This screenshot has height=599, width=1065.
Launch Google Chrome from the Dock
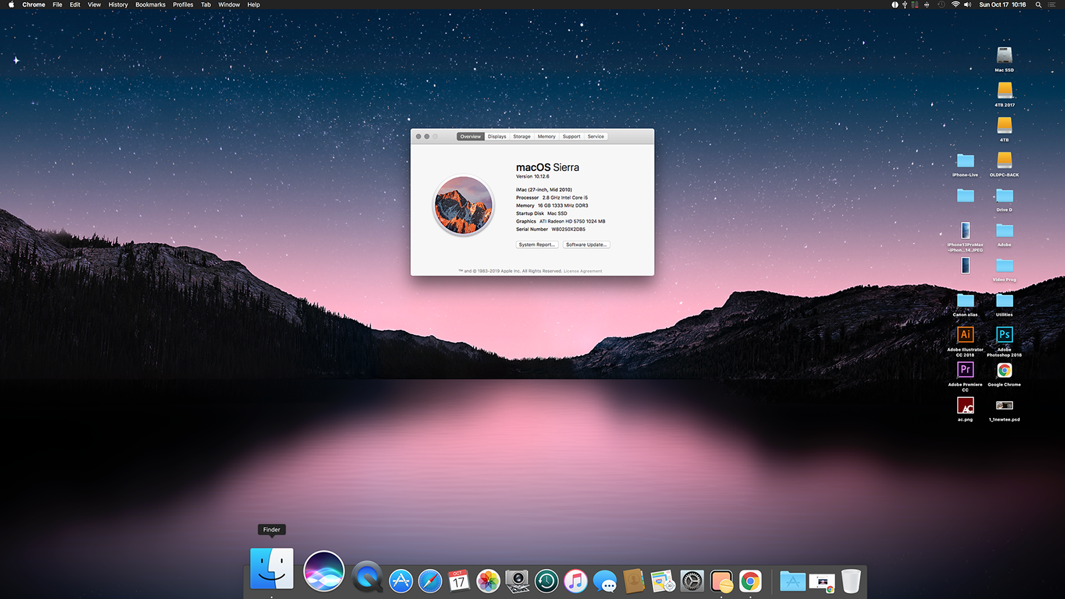[750, 581]
